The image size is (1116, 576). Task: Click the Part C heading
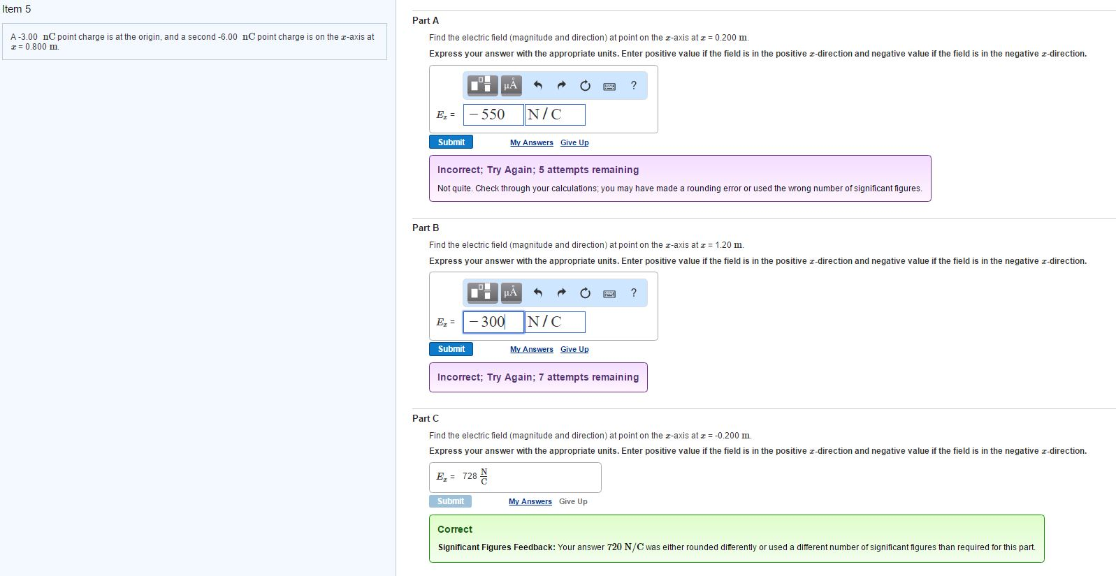point(426,418)
